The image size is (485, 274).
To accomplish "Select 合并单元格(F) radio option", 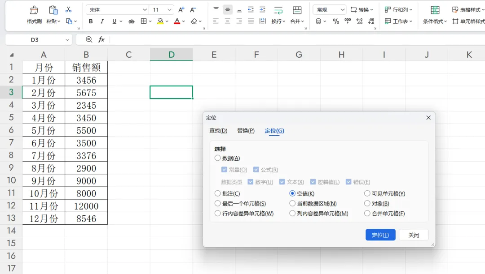I will tap(367, 213).
